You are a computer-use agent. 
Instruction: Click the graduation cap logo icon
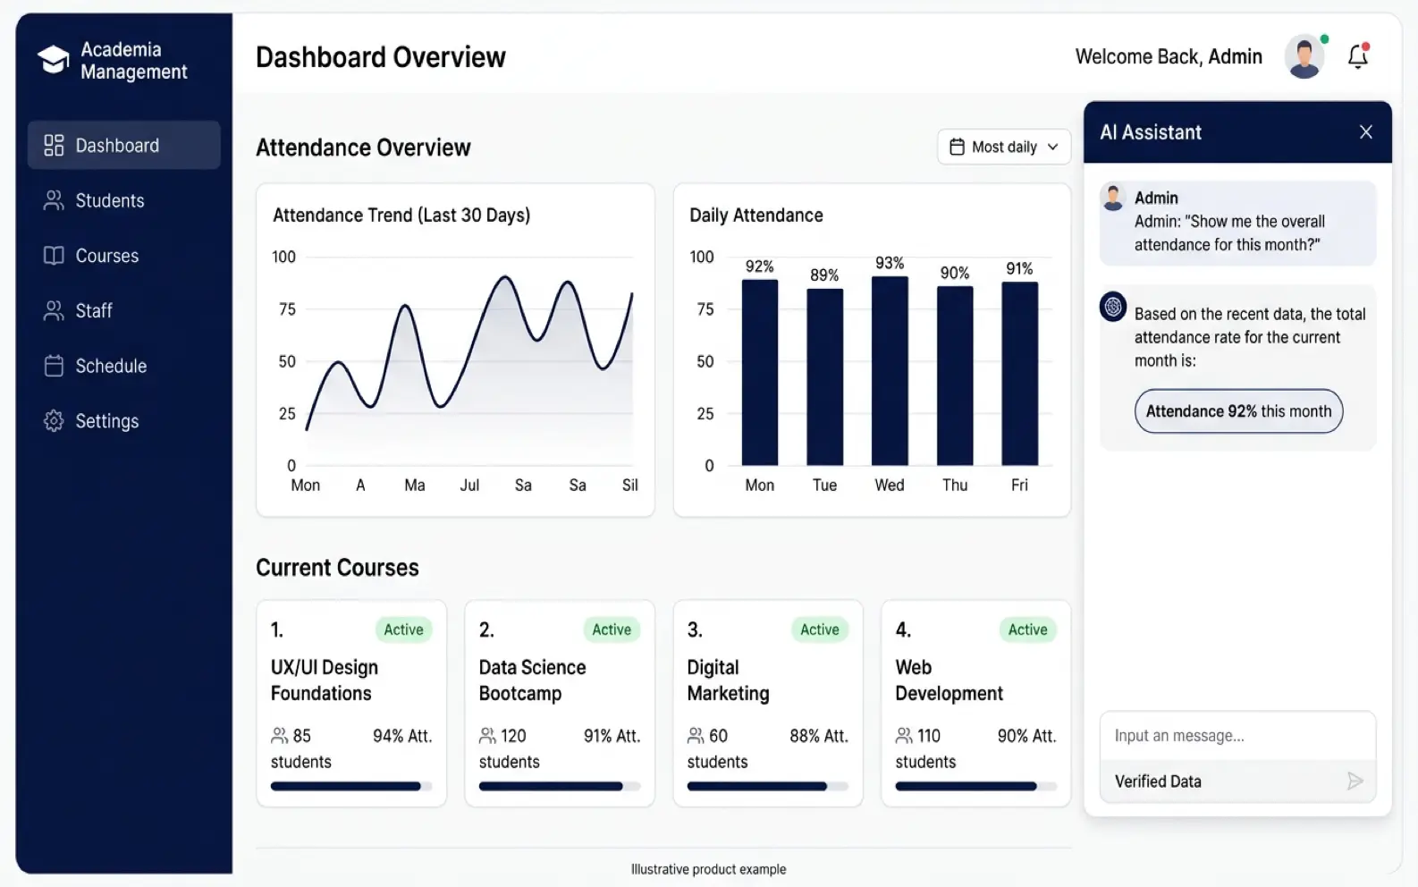[53, 60]
